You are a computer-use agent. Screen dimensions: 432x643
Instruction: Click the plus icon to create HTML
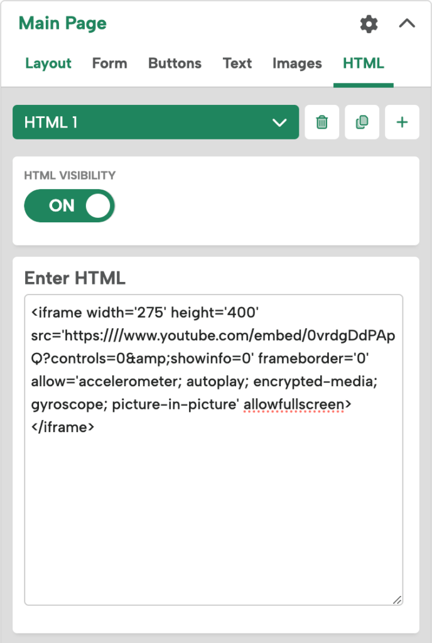point(402,122)
